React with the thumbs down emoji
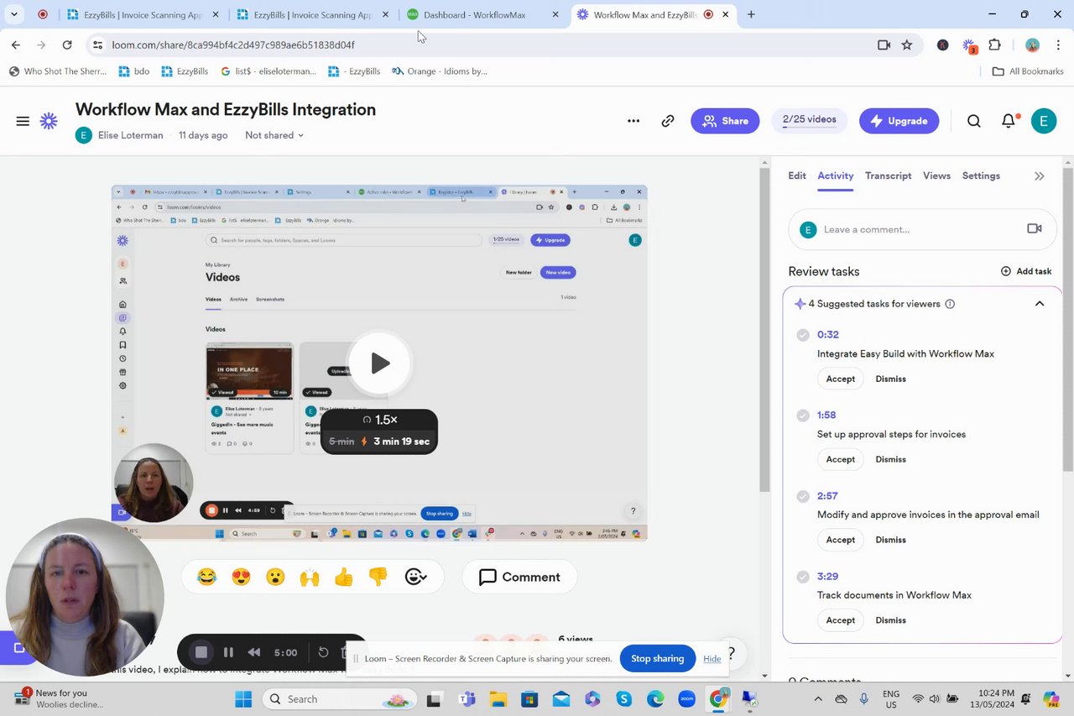The width and height of the screenshot is (1074, 716). pyautogui.click(x=378, y=577)
